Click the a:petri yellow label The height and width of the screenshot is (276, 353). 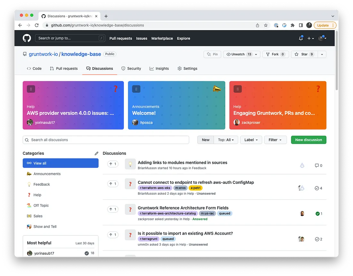tap(195, 188)
